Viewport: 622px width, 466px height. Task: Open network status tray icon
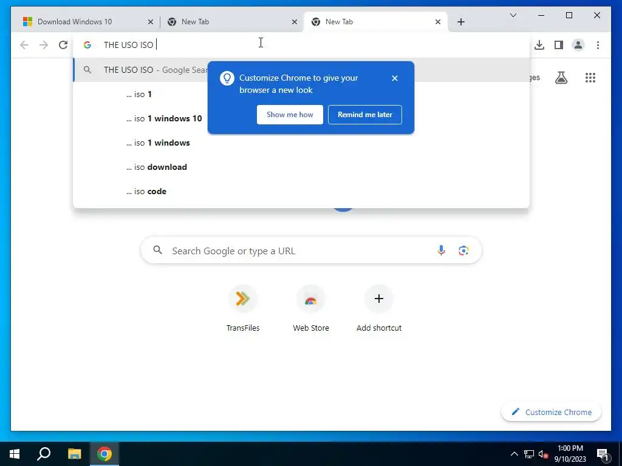pos(529,454)
